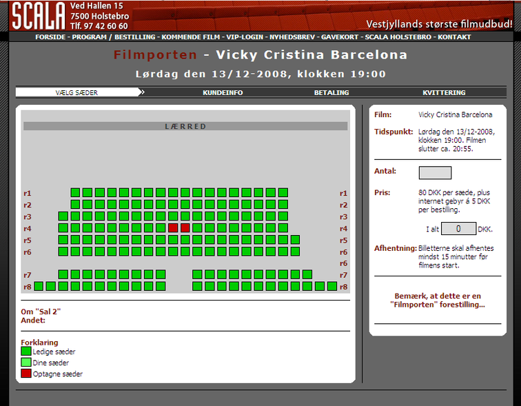Select the leftmost seat in row r4
This screenshot has height=406, width=521.
point(63,228)
